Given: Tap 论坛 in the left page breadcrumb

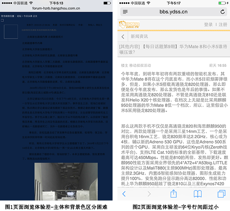Looking at the screenshot, I should coord(19,17).
